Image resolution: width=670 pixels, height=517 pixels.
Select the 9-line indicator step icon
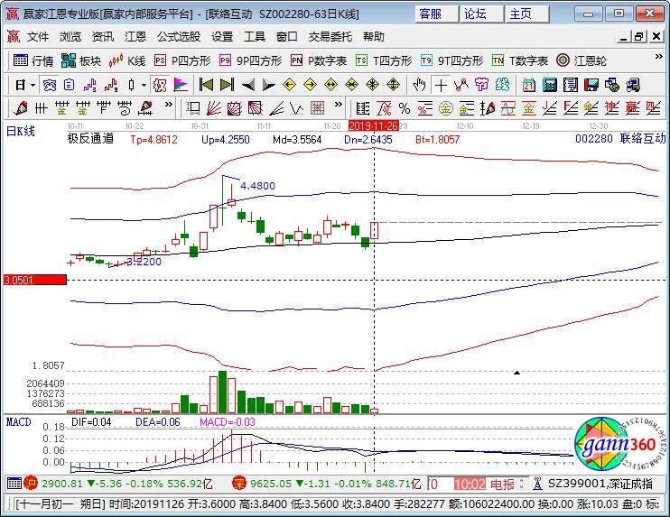point(111,86)
